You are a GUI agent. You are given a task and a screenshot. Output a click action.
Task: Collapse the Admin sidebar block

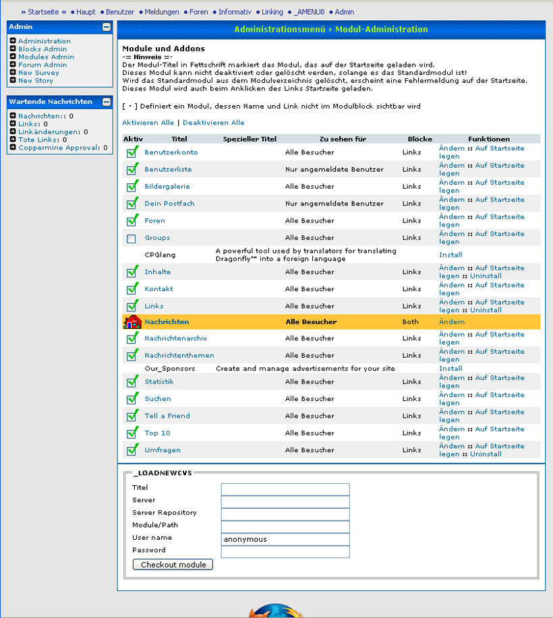pos(107,27)
